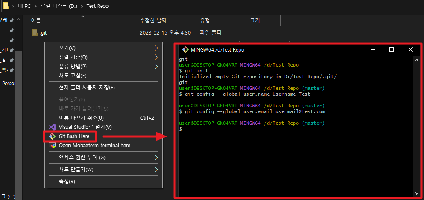424x200 pixels.
Task: Navigate to 내 PC in breadcrumb
Action: (x=25, y=6)
